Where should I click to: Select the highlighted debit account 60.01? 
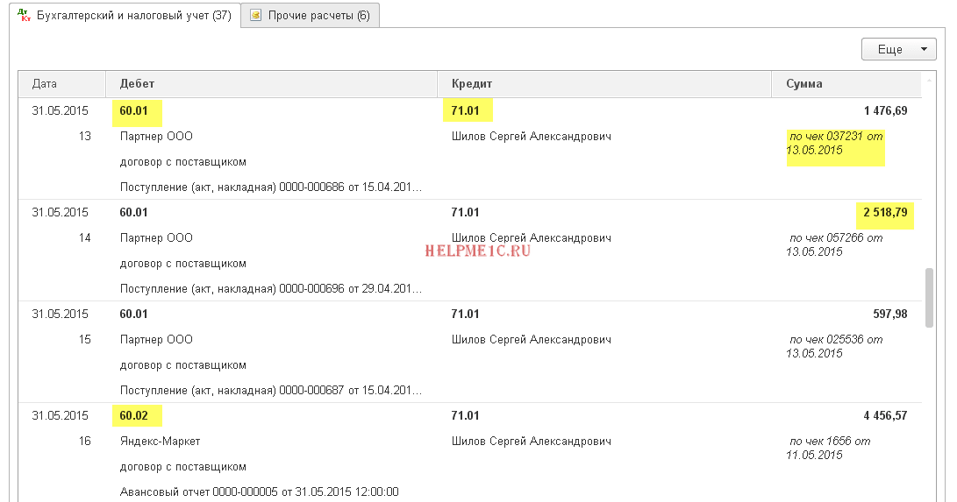pyautogui.click(x=134, y=110)
